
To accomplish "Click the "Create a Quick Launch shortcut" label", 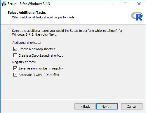I will click(41, 55).
